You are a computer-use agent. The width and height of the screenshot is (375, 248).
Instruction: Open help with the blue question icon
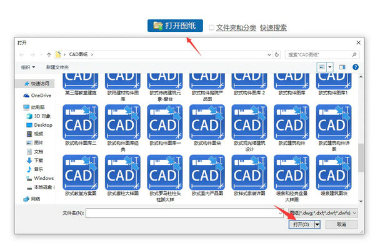pyautogui.click(x=356, y=67)
